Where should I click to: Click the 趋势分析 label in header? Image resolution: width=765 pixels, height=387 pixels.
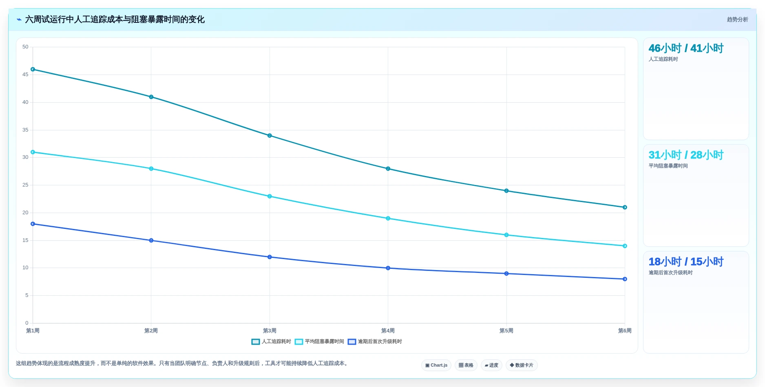pos(737,20)
